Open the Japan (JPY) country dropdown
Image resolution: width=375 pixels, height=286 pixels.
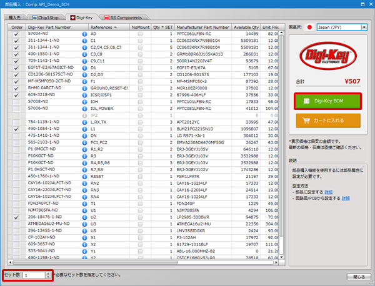click(364, 27)
